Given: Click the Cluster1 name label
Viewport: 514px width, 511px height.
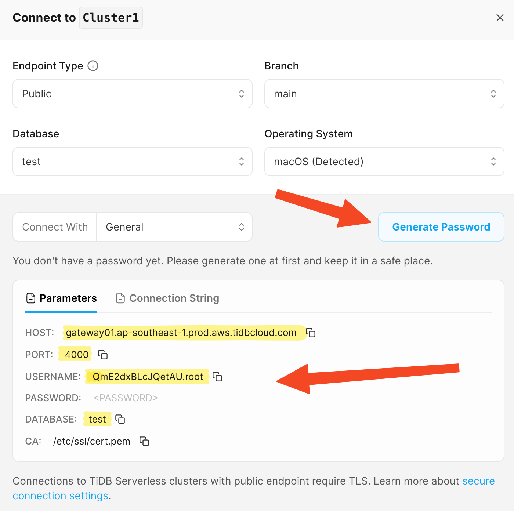Looking at the screenshot, I should click(x=111, y=18).
